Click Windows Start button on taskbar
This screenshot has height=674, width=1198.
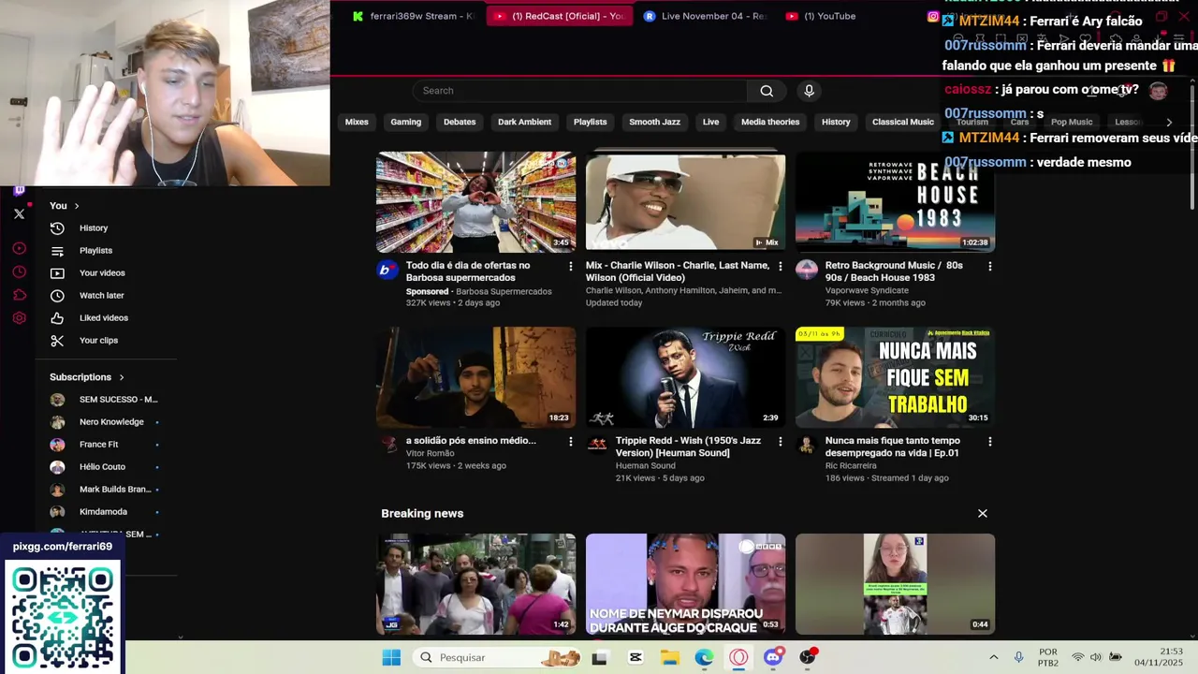(391, 658)
